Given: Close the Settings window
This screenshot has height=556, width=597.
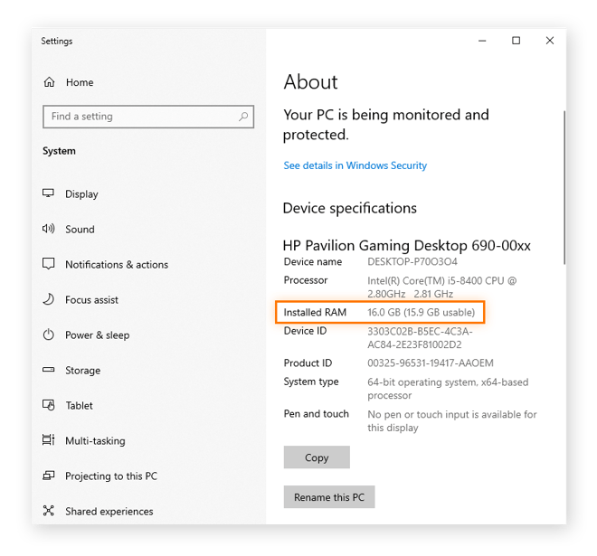Looking at the screenshot, I should point(549,41).
